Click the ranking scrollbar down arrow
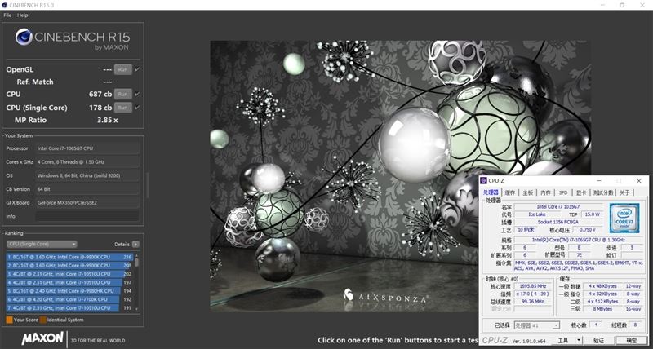 pyautogui.click(x=137, y=310)
